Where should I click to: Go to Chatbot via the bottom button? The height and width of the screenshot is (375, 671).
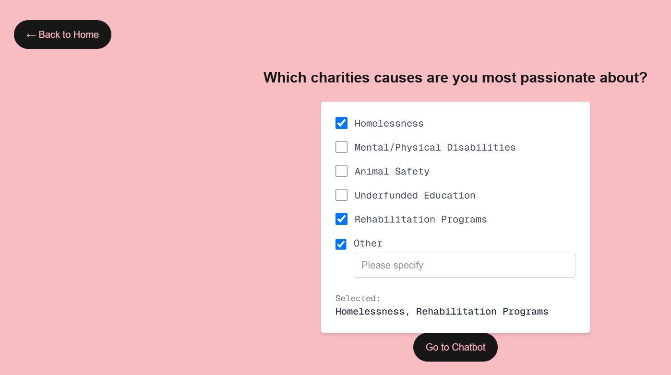point(455,347)
